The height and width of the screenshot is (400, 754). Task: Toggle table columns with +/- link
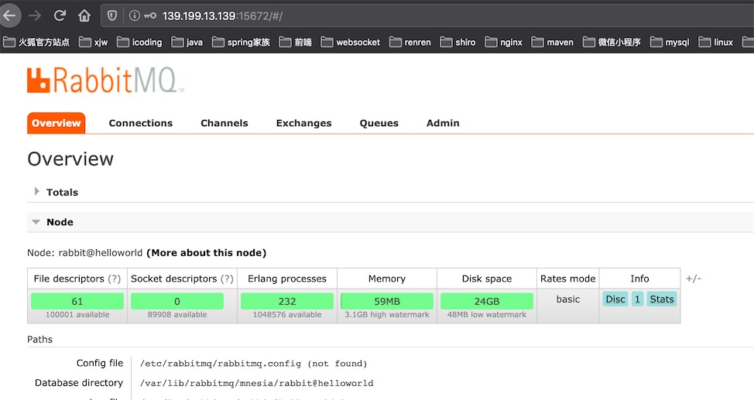pyautogui.click(x=694, y=279)
